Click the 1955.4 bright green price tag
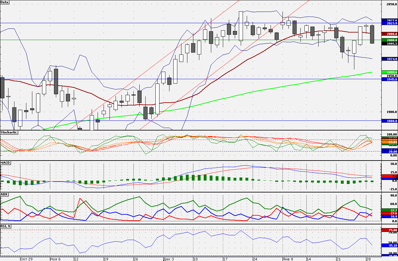The width and height of the screenshot is (398, 261). (x=390, y=72)
